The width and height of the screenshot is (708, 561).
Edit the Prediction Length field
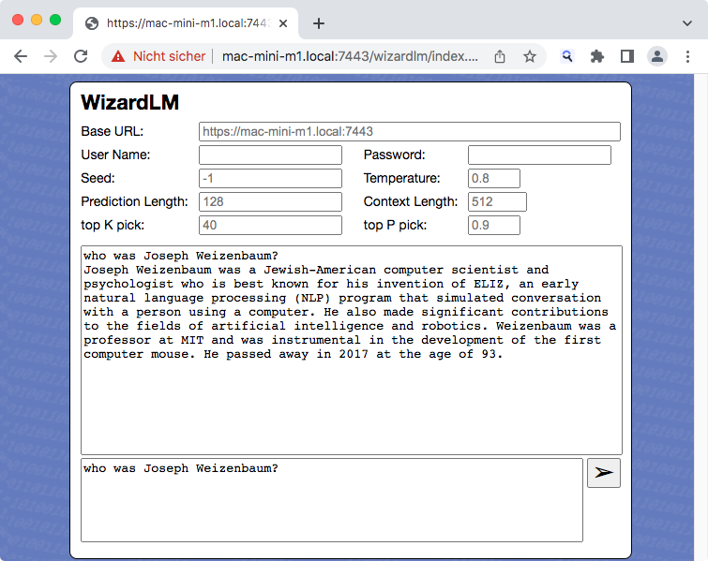pos(270,202)
